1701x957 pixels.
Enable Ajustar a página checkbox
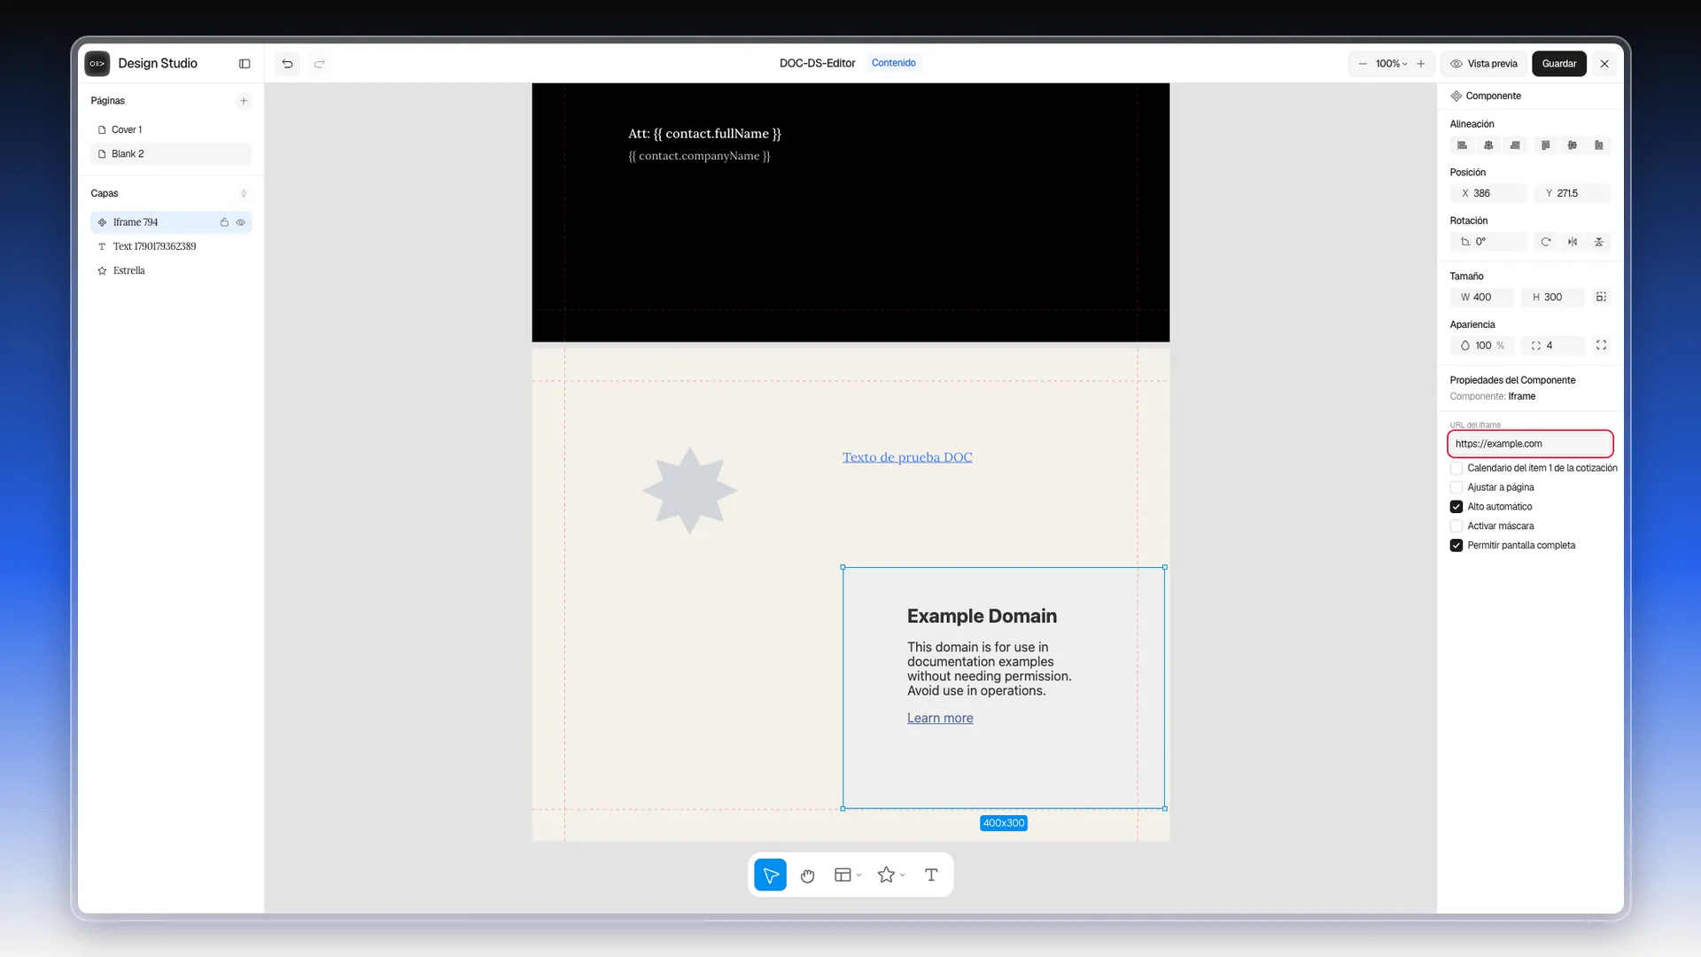[x=1456, y=487]
